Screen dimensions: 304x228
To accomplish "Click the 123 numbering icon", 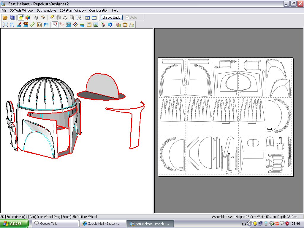I will [26, 25].
